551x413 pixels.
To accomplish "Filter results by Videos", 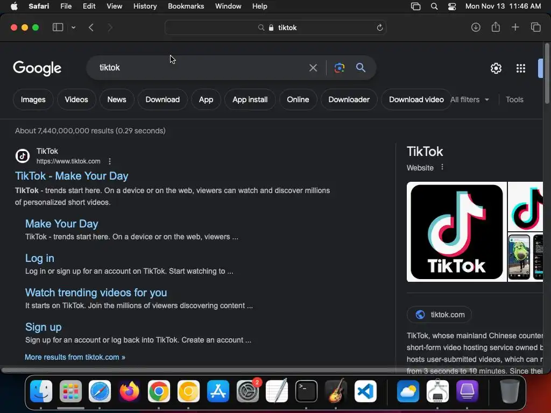I will (76, 99).
